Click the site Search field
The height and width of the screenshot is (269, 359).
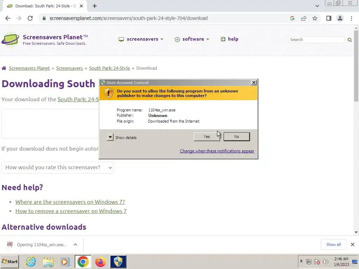(x=317, y=40)
